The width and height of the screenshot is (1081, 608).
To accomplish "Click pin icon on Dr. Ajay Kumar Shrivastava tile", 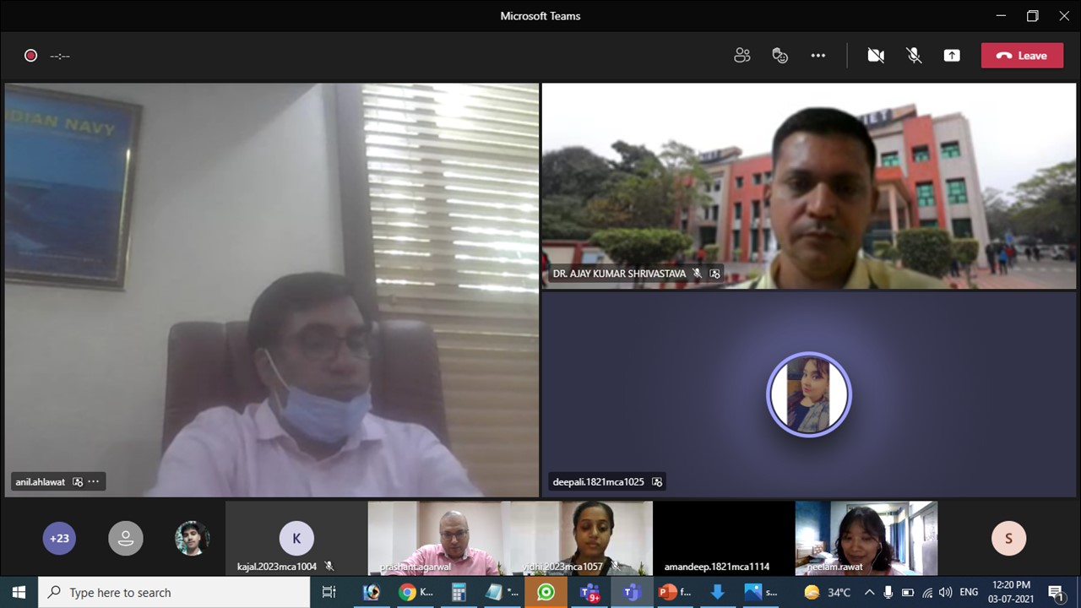I will pyautogui.click(x=715, y=274).
